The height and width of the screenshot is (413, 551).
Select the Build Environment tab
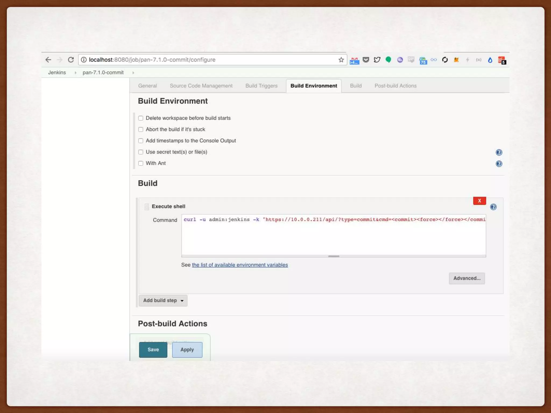tap(314, 86)
